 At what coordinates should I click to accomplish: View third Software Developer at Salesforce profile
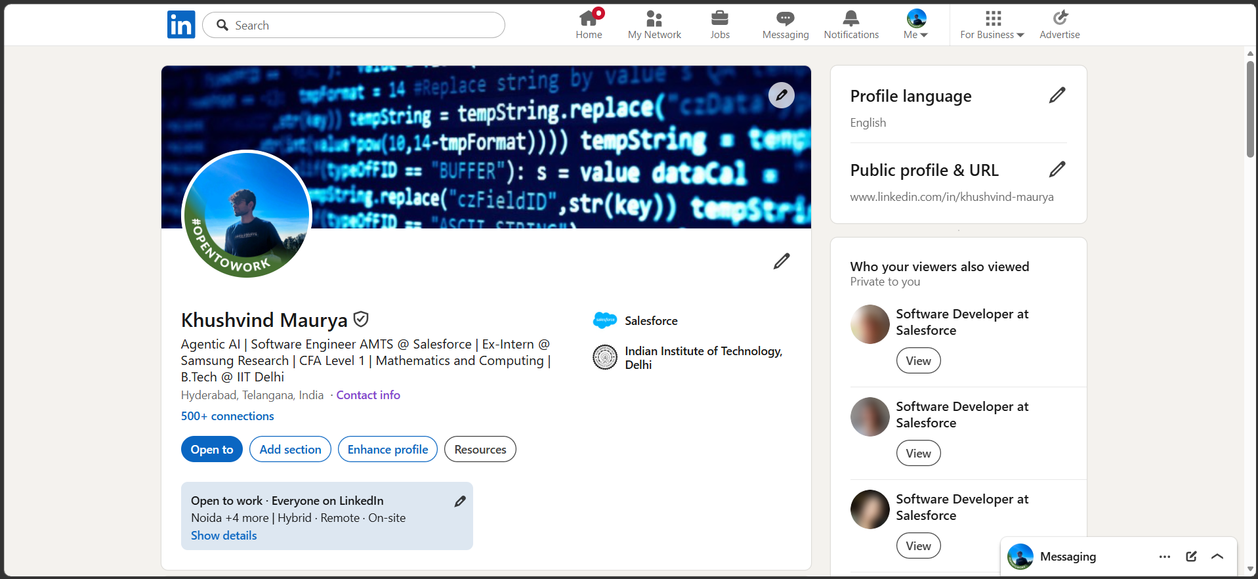919,546
